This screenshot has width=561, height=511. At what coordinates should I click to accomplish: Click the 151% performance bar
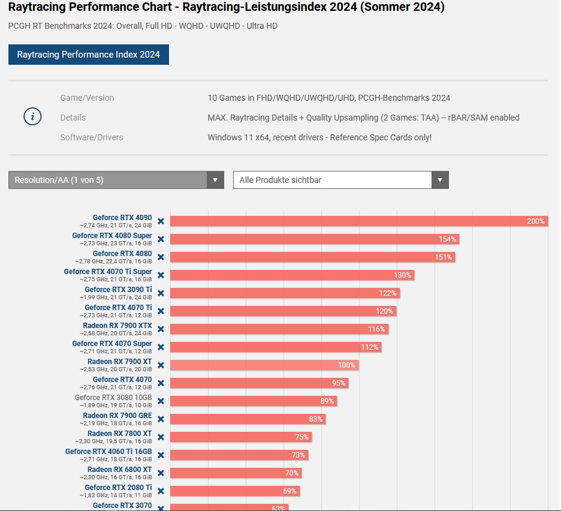313,257
